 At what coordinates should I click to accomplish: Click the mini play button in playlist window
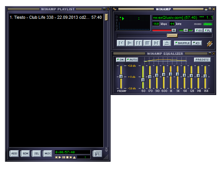[x=60, y=157]
